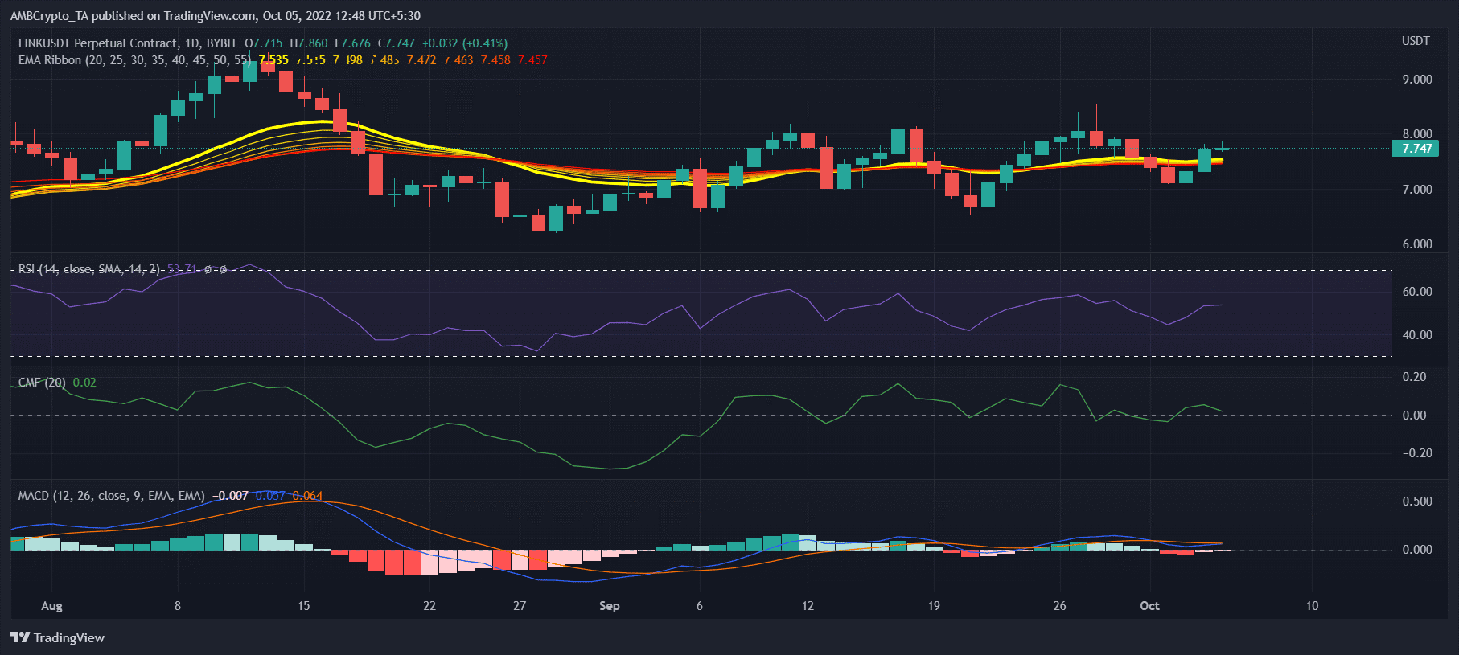Click the high price H7.860 in header
The width and height of the screenshot is (1459, 655).
[x=309, y=43]
